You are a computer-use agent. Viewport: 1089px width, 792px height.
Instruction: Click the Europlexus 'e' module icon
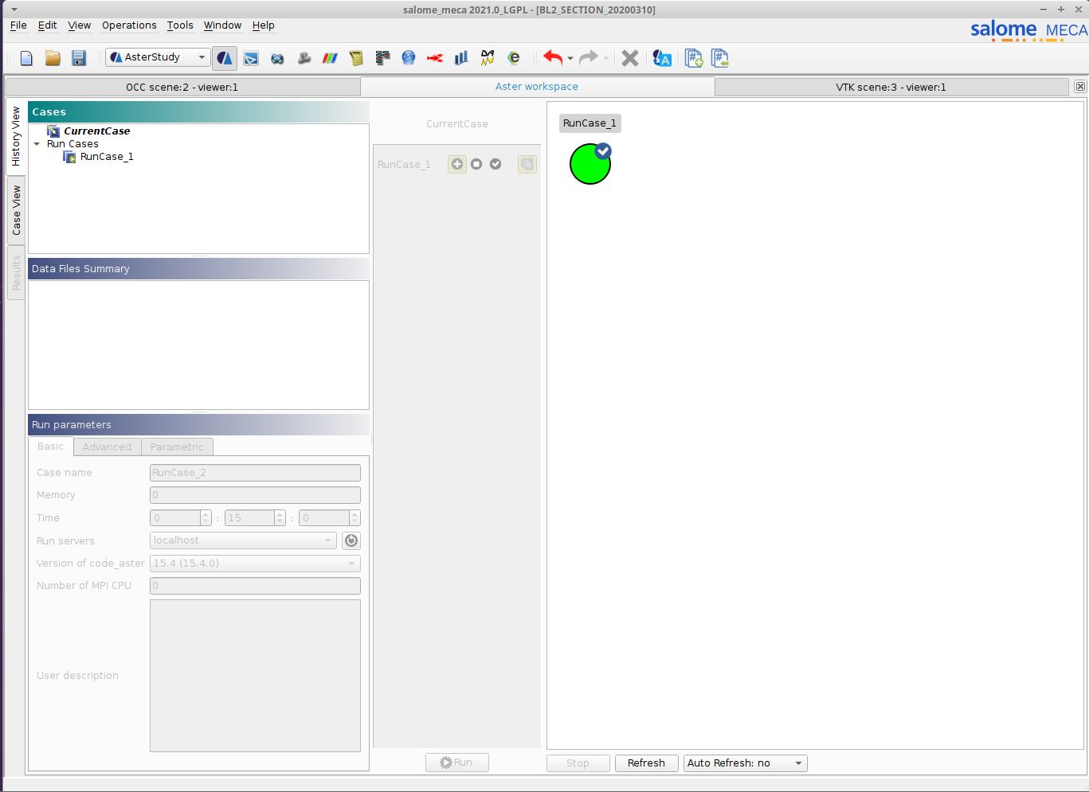click(514, 58)
